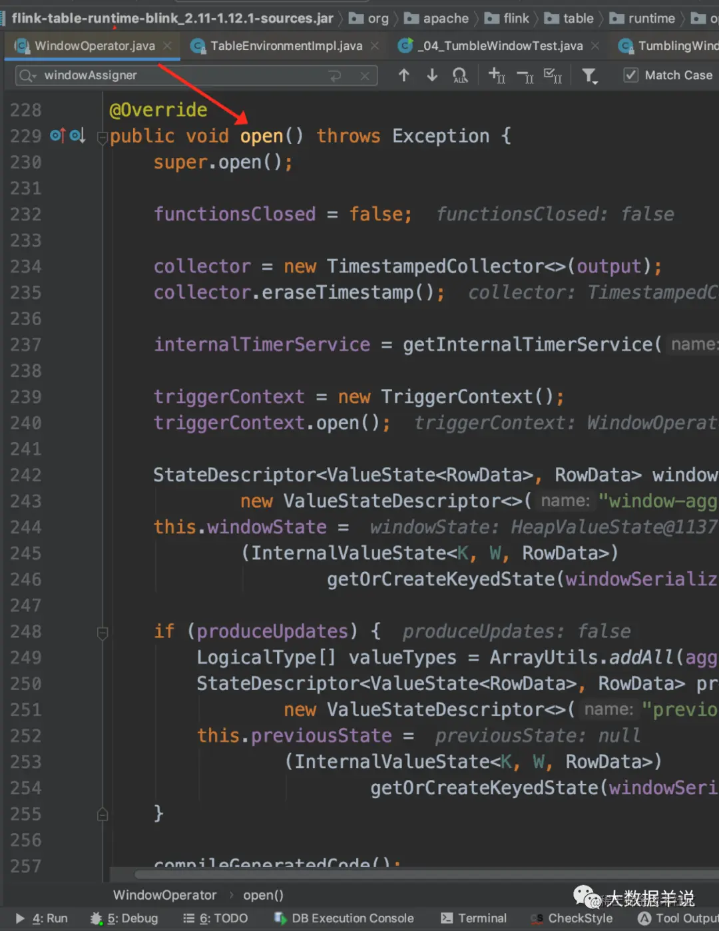Click open() in the bottom breadcrumb

tap(263, 895)
